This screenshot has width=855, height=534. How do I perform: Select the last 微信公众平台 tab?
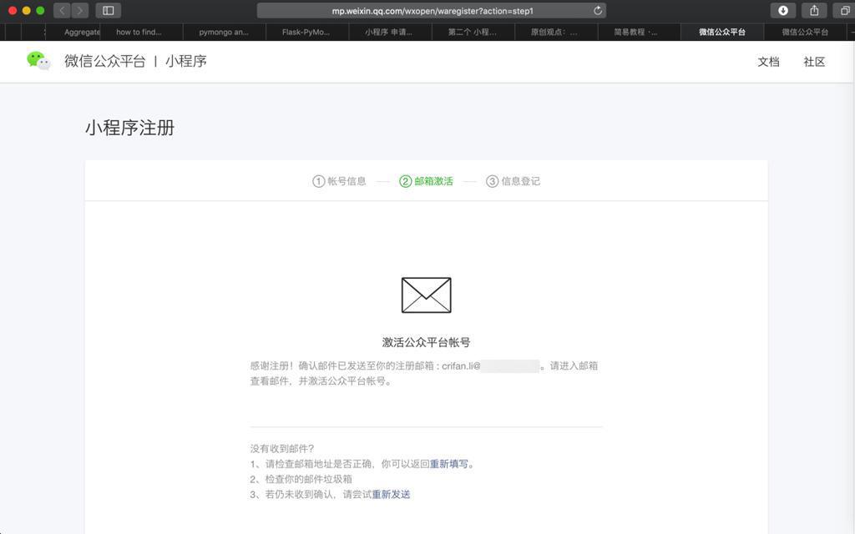806,33
